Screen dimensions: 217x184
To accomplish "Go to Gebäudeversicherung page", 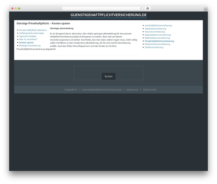I will coord(155,29).
